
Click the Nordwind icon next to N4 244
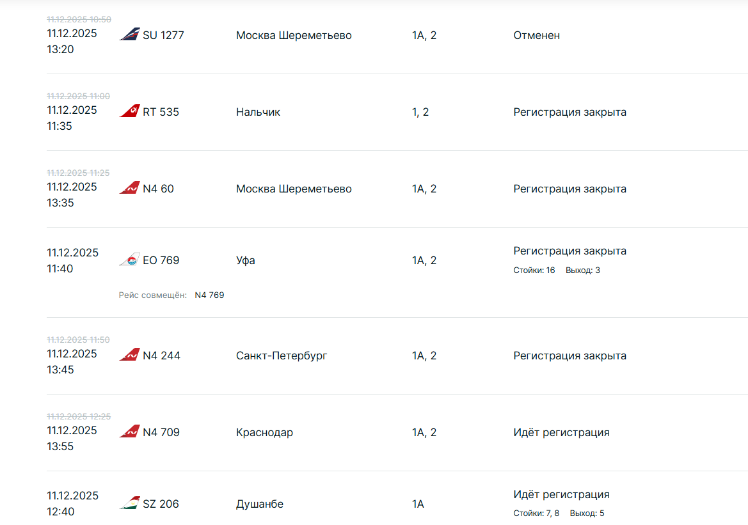point(129,355)
